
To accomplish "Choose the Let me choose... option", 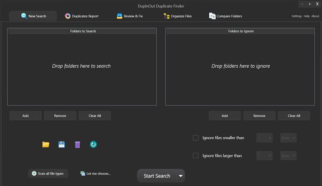I will click(x=95, y=174).
